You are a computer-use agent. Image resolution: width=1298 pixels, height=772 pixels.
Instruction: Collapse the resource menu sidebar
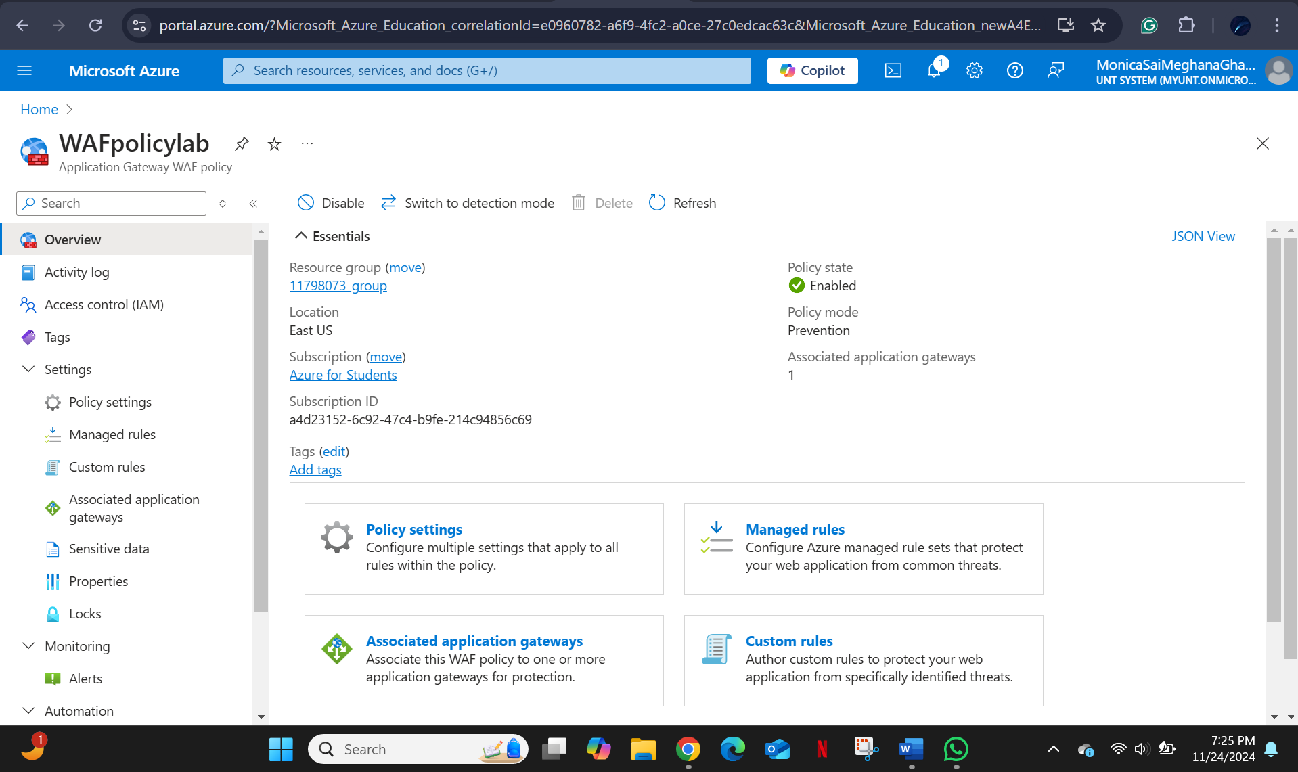[253, 204]
